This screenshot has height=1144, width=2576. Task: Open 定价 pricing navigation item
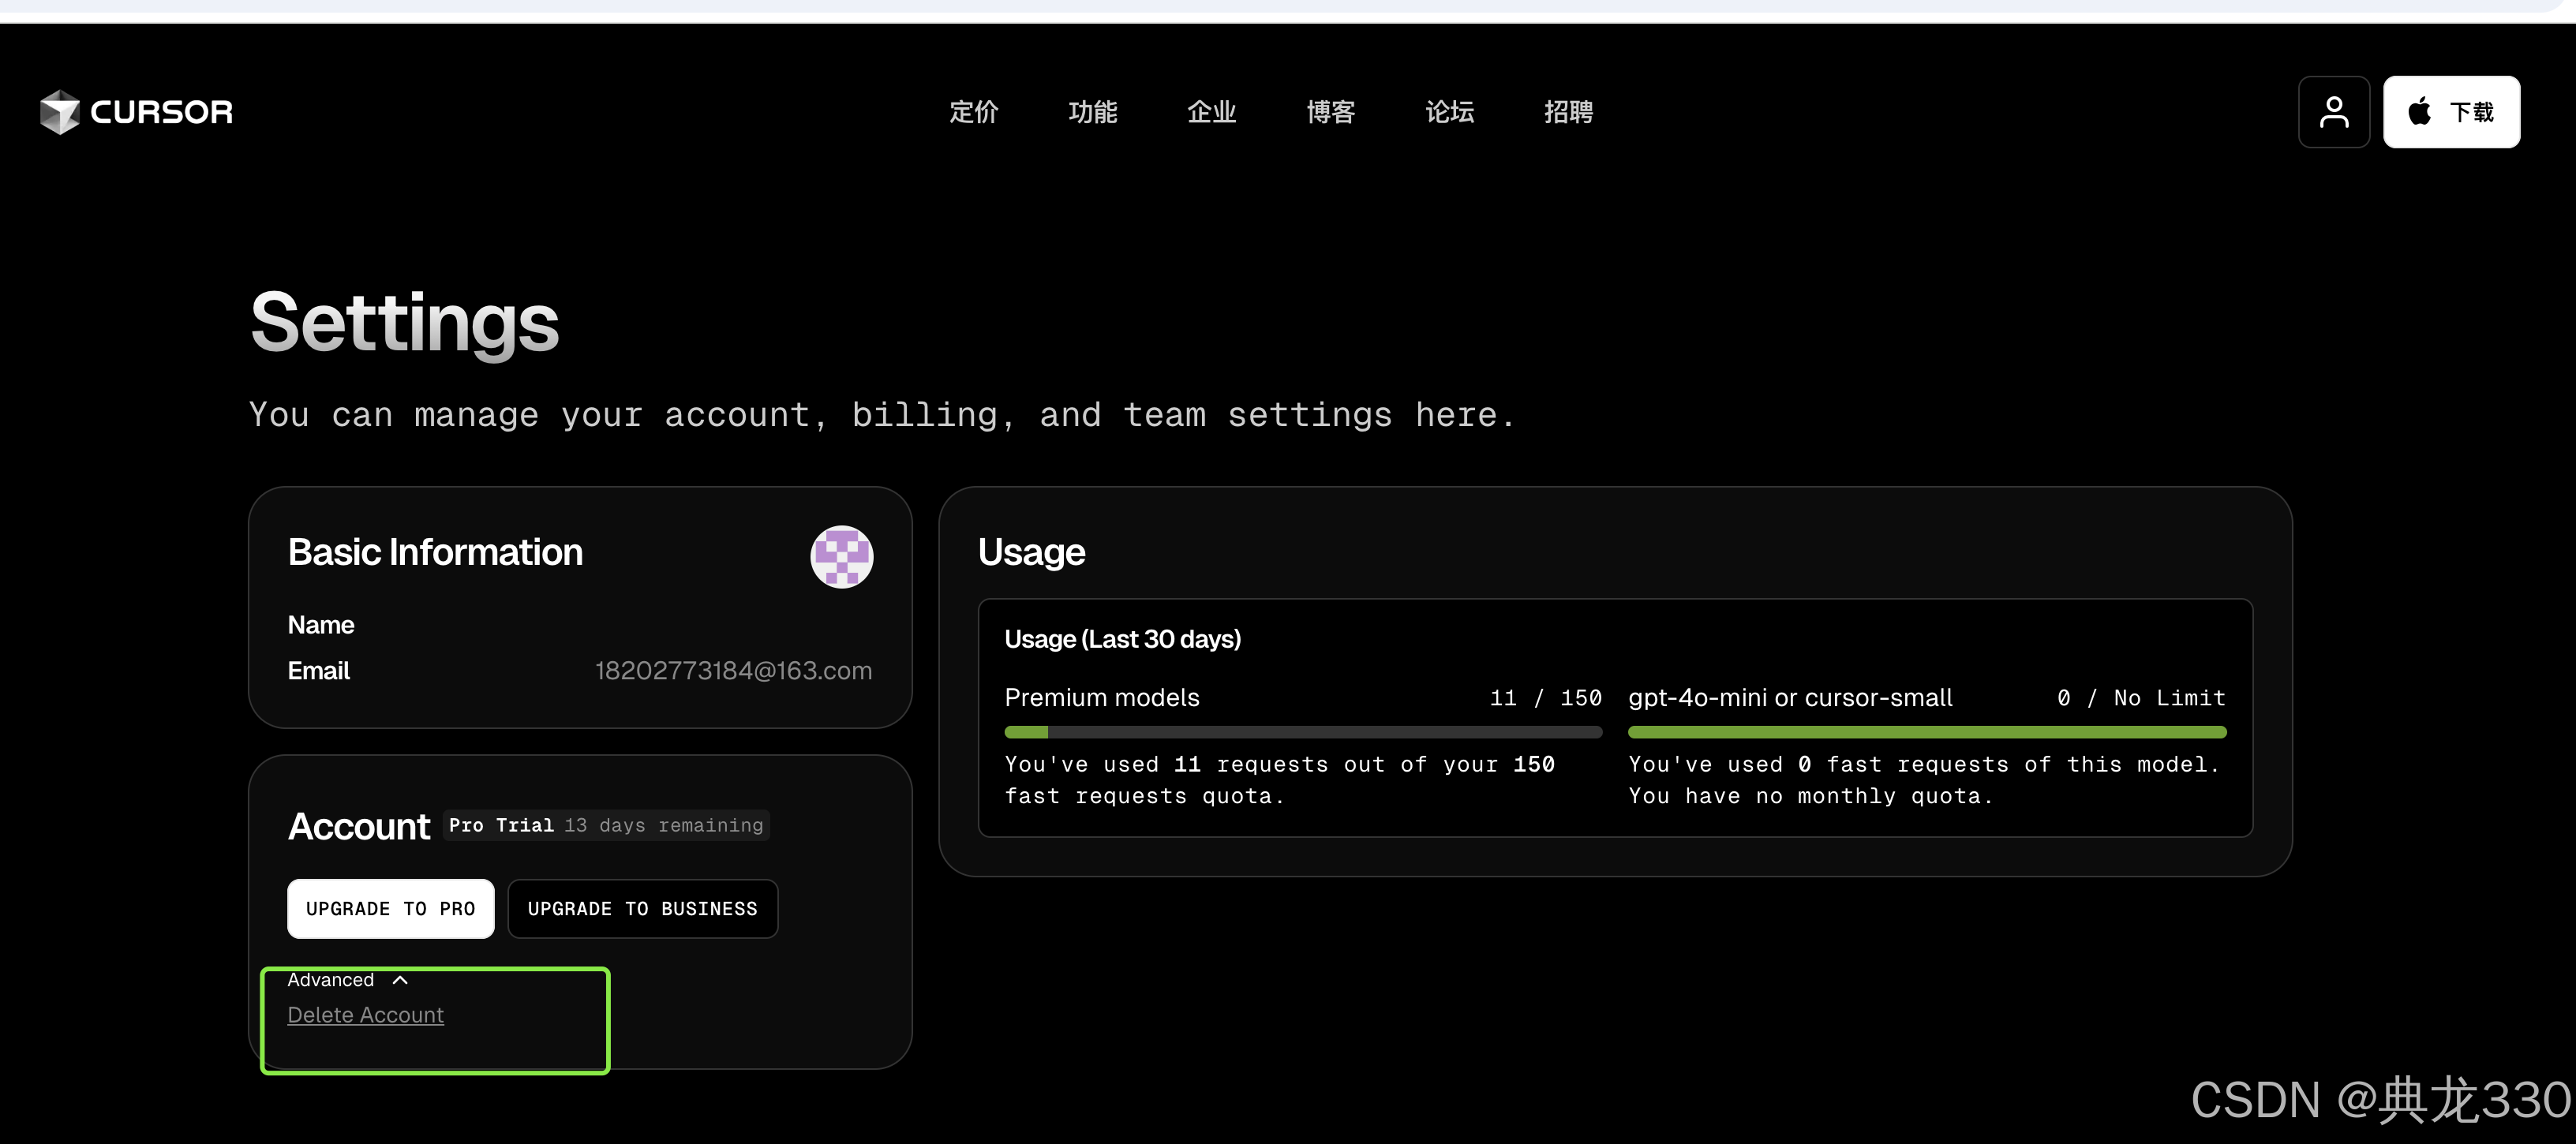973,112
